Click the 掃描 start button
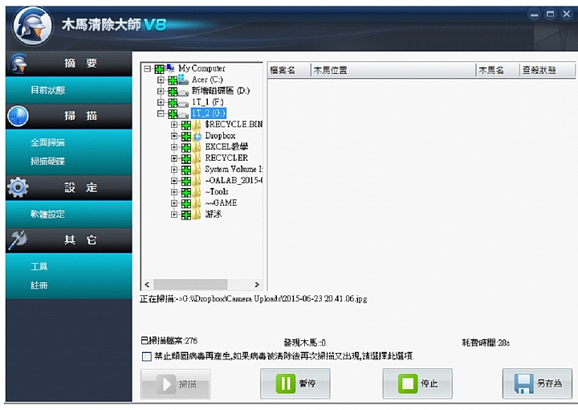The width and height of the screenshot is (578, 410). (176, 384)
